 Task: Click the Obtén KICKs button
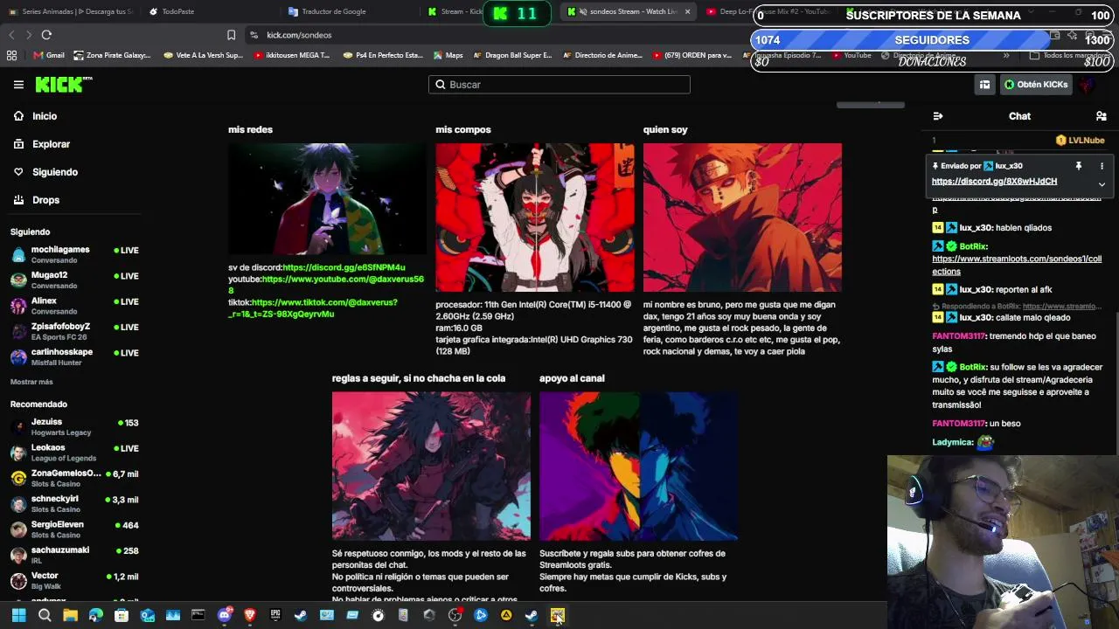tap(1036, 85)
